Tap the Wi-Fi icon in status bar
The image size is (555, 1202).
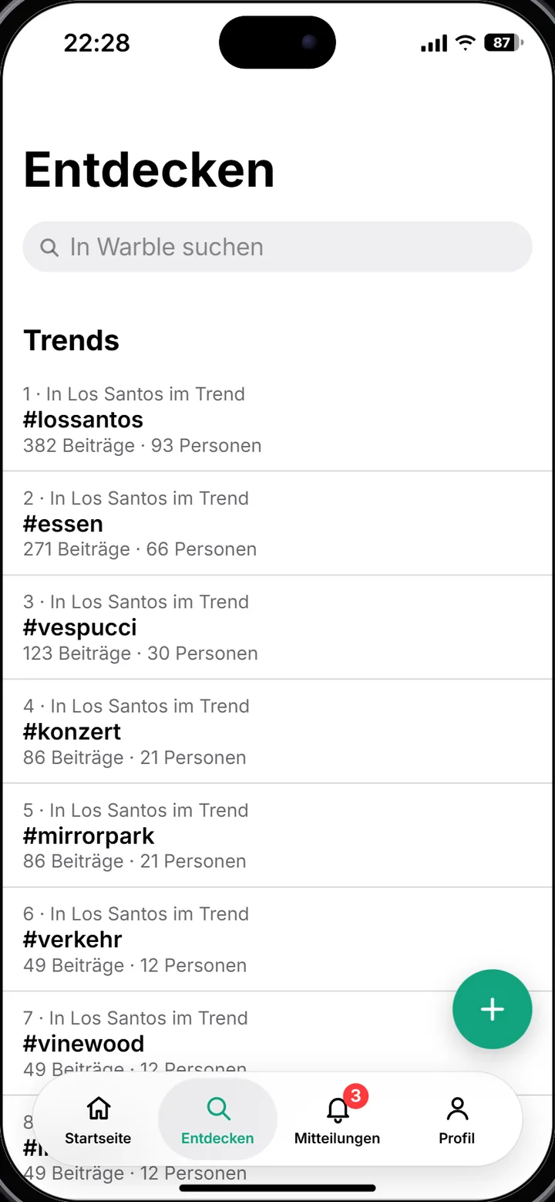[465, 43]
